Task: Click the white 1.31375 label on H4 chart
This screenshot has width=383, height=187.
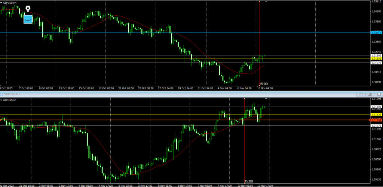Action: point(376,63)
